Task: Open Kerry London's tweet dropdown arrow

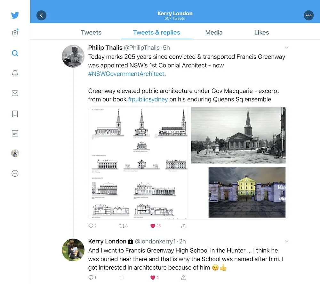Action: coord(286,241)
